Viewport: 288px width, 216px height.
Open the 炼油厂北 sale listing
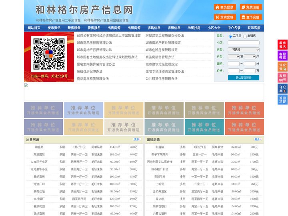pyautogui.click(x=39, y=184)
